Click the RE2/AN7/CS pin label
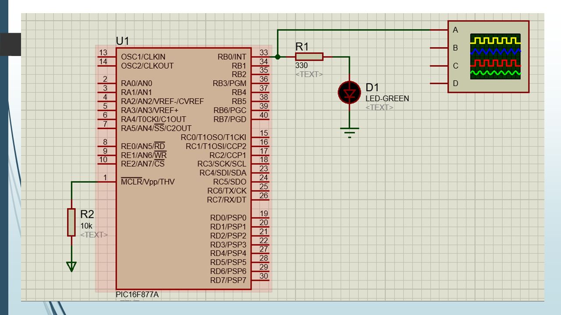 click(143, 164)
